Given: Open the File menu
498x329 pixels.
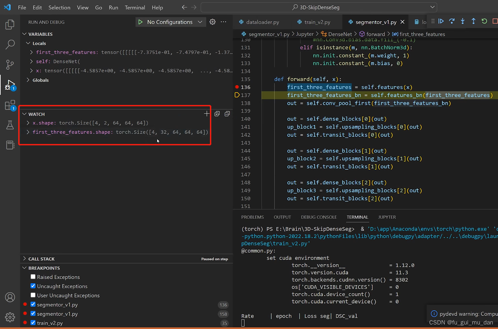Looking at the screenshot, I should (22, 7).
